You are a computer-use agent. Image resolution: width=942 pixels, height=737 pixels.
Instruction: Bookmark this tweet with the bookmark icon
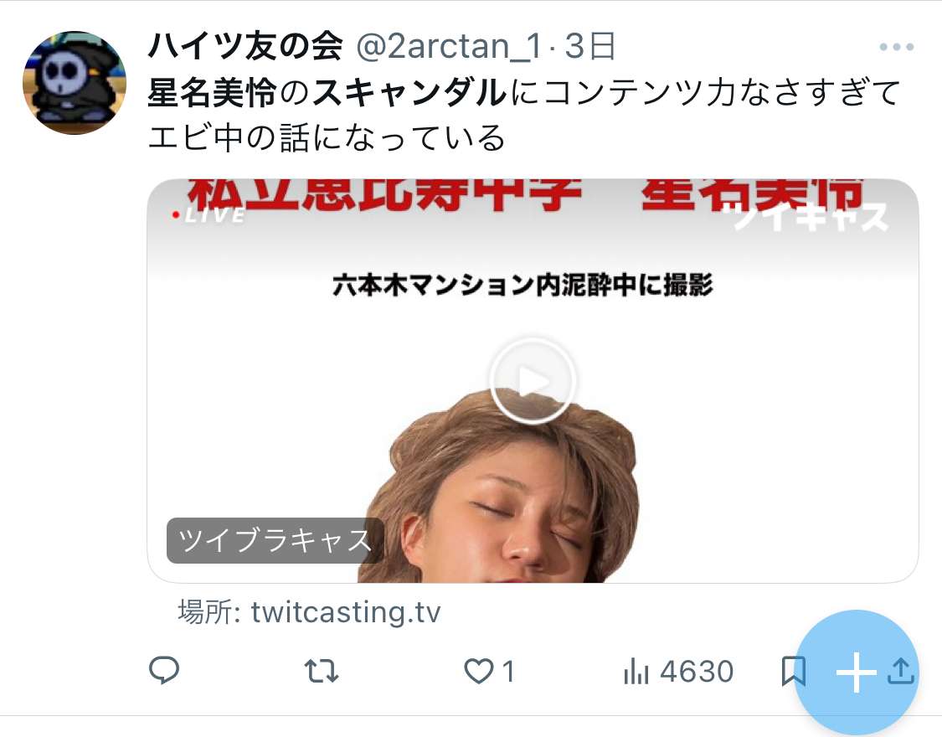pyautogui.click(x=793, y=671)
